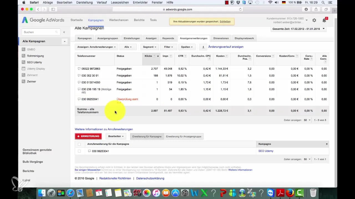
Task: Click AdWords settings gear icon
Action: (314, 20)
